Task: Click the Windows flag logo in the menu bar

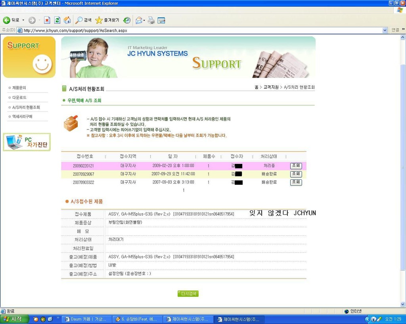Action: (x=400, y=10)
